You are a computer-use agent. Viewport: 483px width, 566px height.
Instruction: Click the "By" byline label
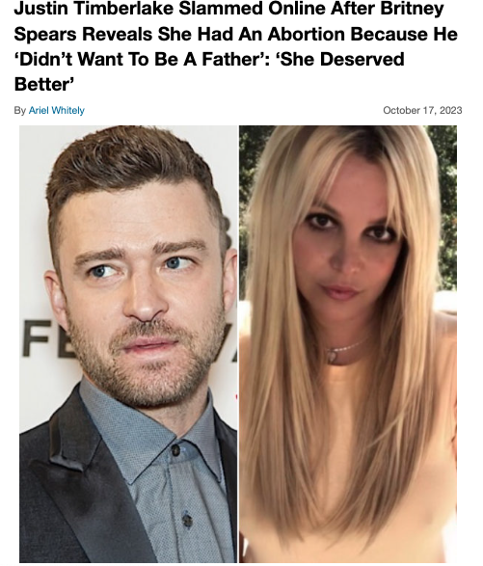[x=20, y=111]
